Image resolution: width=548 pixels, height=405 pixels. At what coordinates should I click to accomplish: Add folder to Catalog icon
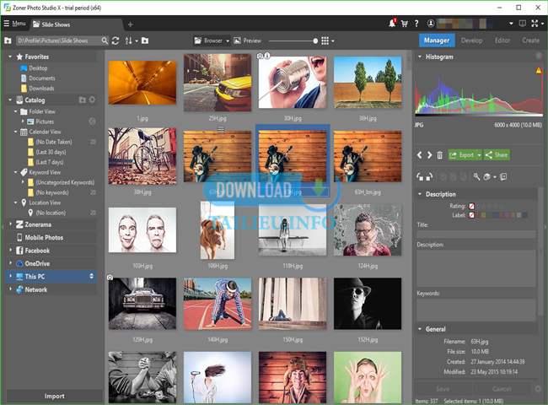pyautogui.click(x=82, y=100)
